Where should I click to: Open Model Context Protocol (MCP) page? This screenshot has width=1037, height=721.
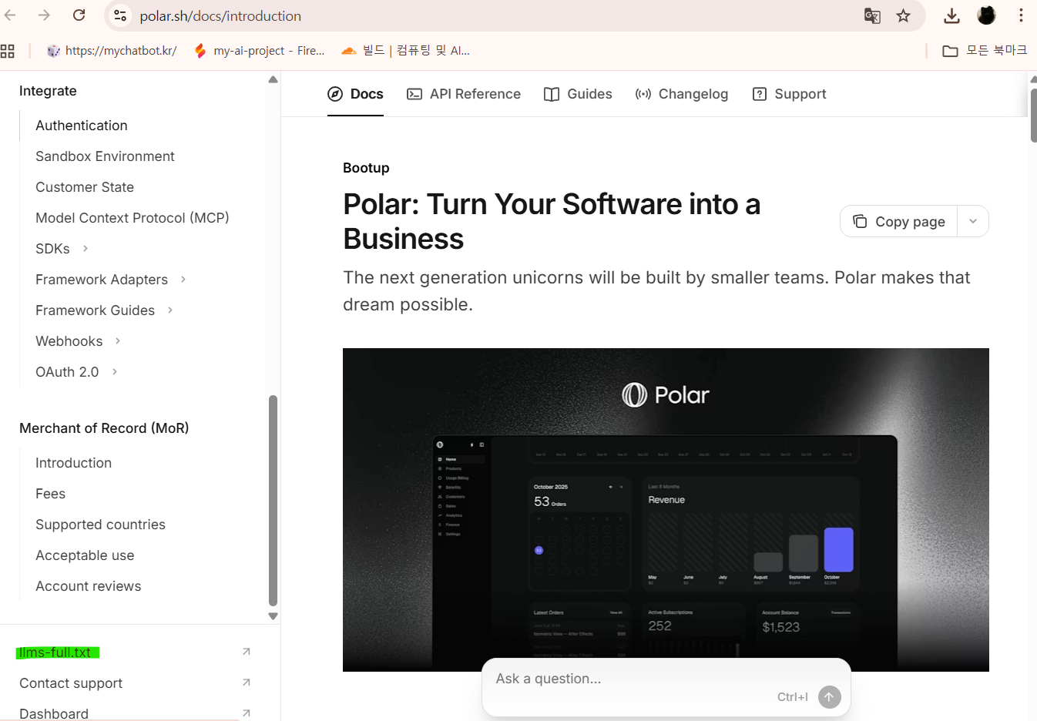coord(133,218)
